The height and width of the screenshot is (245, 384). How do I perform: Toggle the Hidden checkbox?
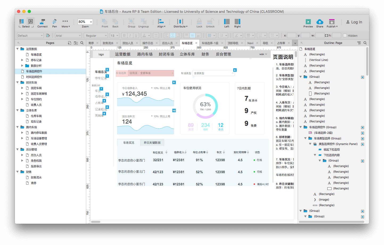(345, 35)
